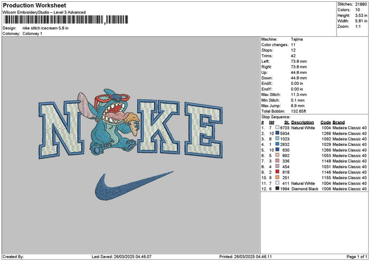Image resolution: width=370 pixels, height=261 pixels.
Task: Click the Total Bobbin value 132.65ft
Action: (298, 111)
